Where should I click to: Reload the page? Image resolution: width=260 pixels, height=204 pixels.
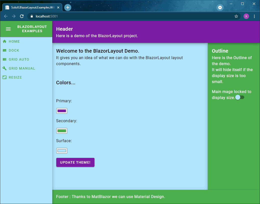click(x=22, y=16)
